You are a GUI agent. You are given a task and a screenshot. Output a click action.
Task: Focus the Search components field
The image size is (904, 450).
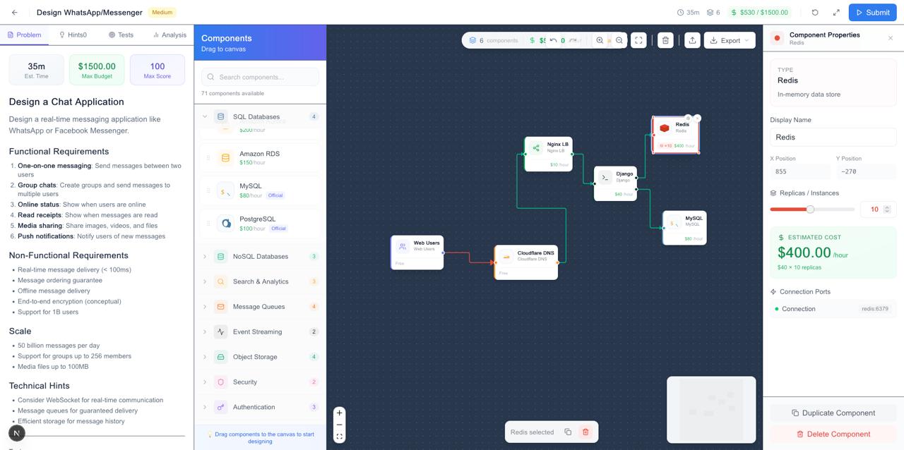pyautogui.click(x=260, y=77)
